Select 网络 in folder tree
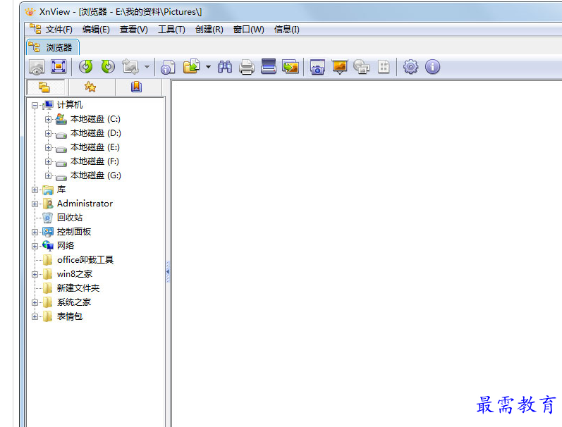Image resolution: width=562 pixels, height=427 pixels. click(66, 246)
